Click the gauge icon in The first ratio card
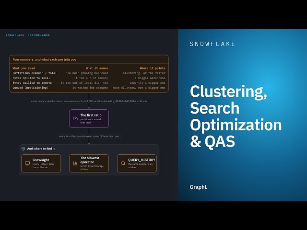The image size is (307, 230). tap(75, 118)
